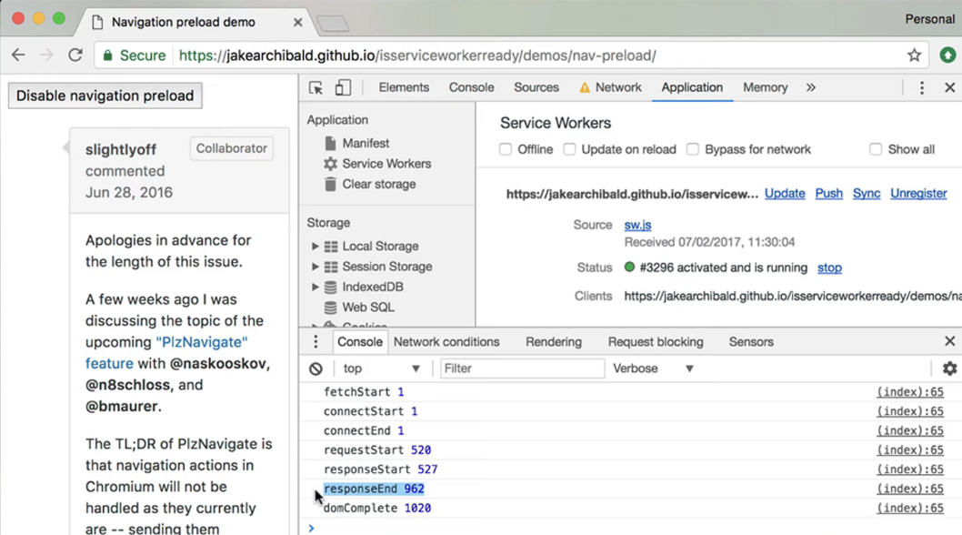
Task: Open (index):65 link on domComplete row
Action: click(x=910, y=508)
